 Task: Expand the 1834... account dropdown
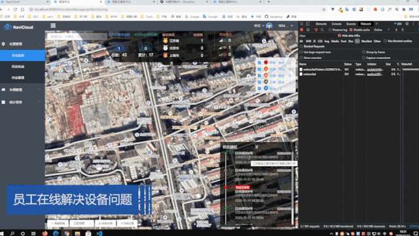tap(285, 26)
